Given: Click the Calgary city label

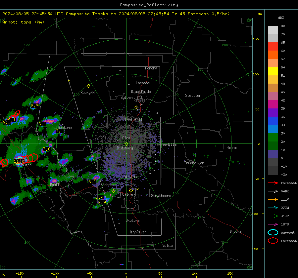Looking at the screenshot, I should [129, 194].
